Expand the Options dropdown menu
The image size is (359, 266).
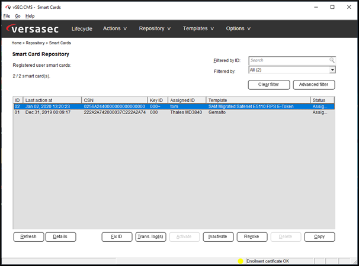click(x=238, y=28)
